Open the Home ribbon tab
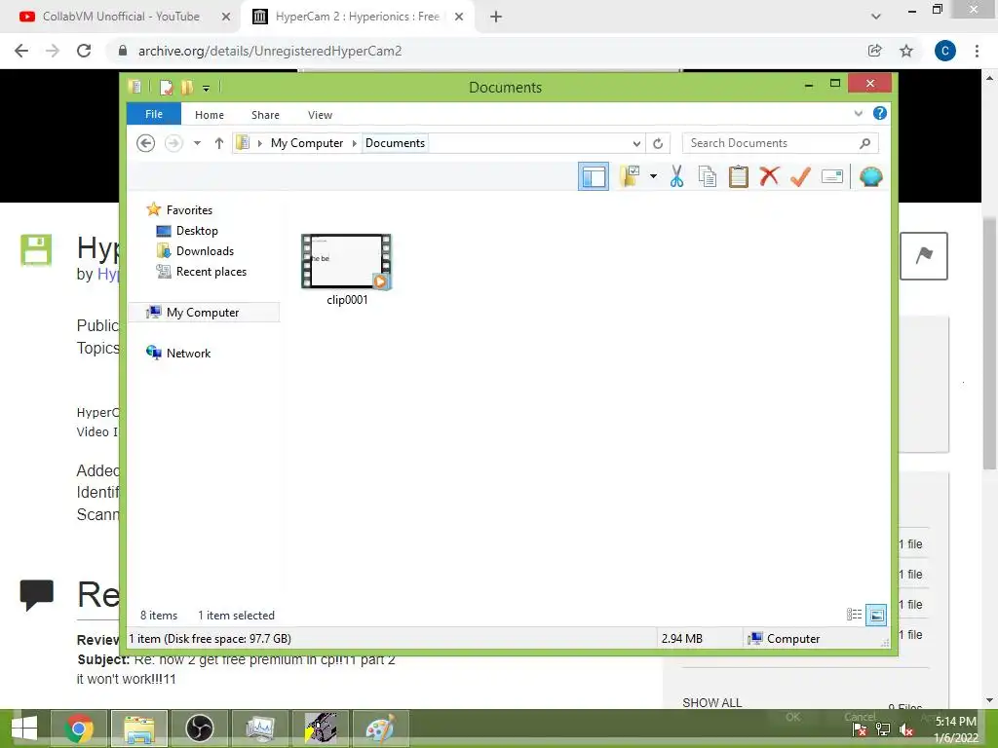This screenshot has height=748, width=998. tap(210, 115)
